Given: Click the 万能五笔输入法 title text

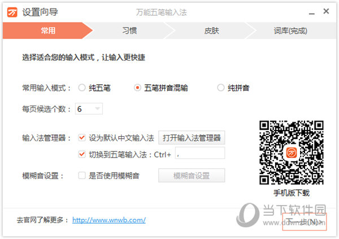Looking at the screenshot, I should 161,12.
